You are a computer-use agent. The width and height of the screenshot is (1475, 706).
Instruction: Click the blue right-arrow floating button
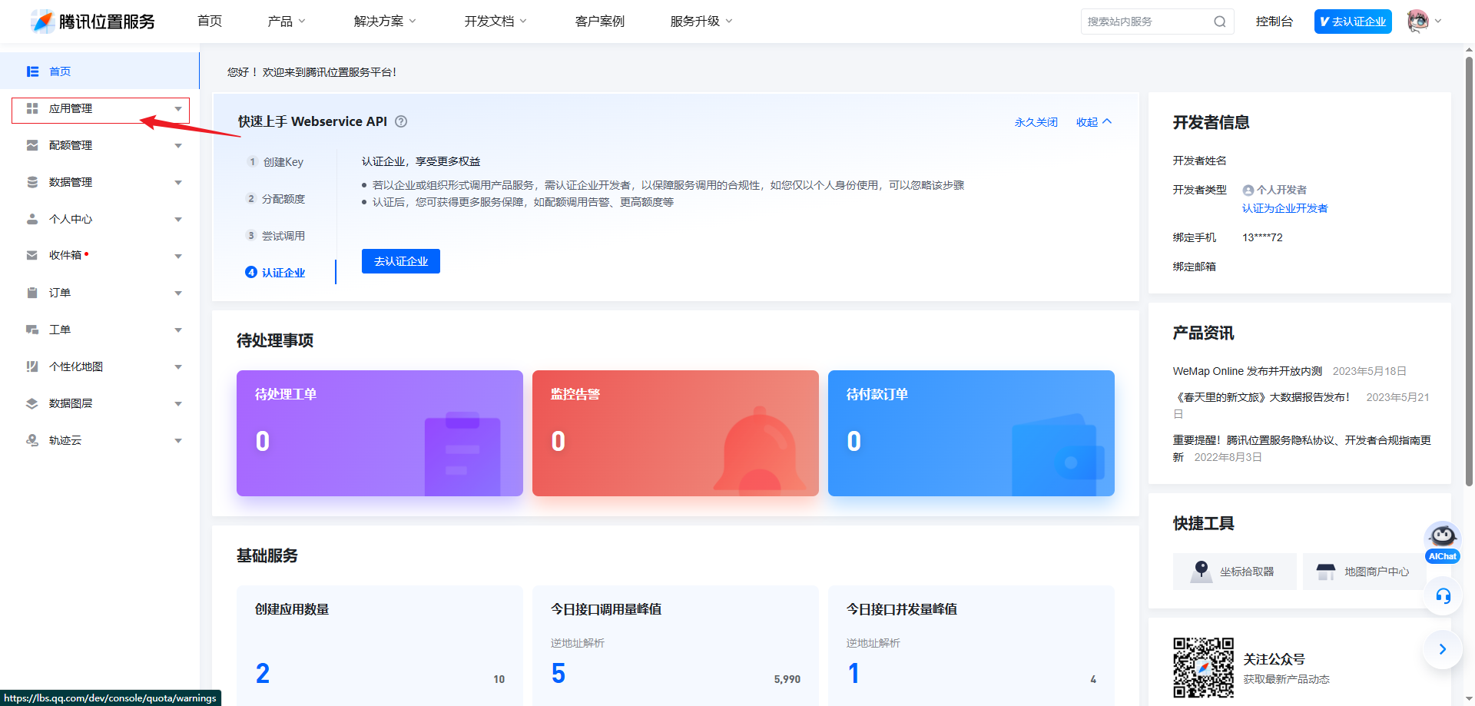click(1442, 649)
